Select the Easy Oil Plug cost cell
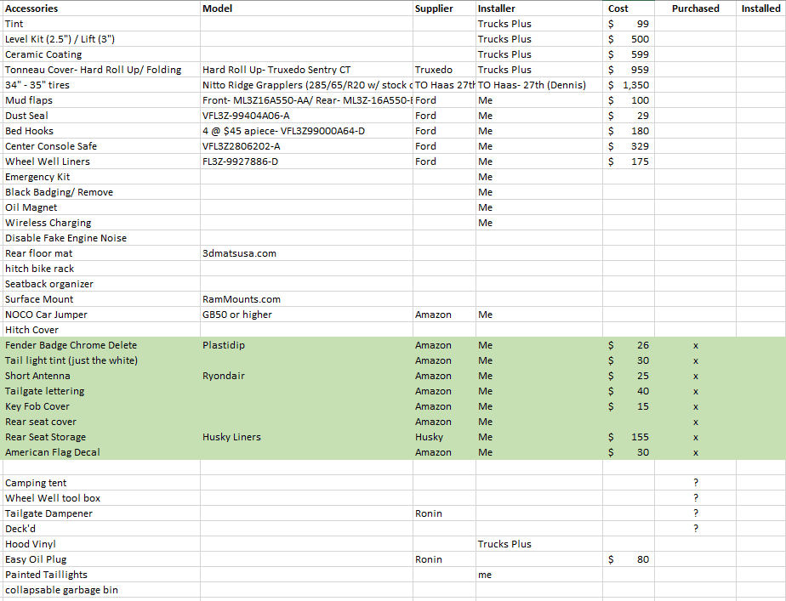The image size is (786, 601). [x=628, y=559]
